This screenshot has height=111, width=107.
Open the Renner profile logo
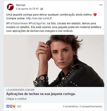point(10,7)
